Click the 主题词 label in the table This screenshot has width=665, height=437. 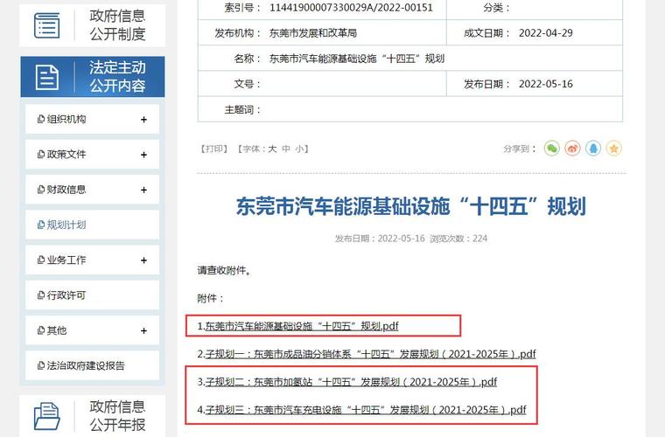point(242,109)
